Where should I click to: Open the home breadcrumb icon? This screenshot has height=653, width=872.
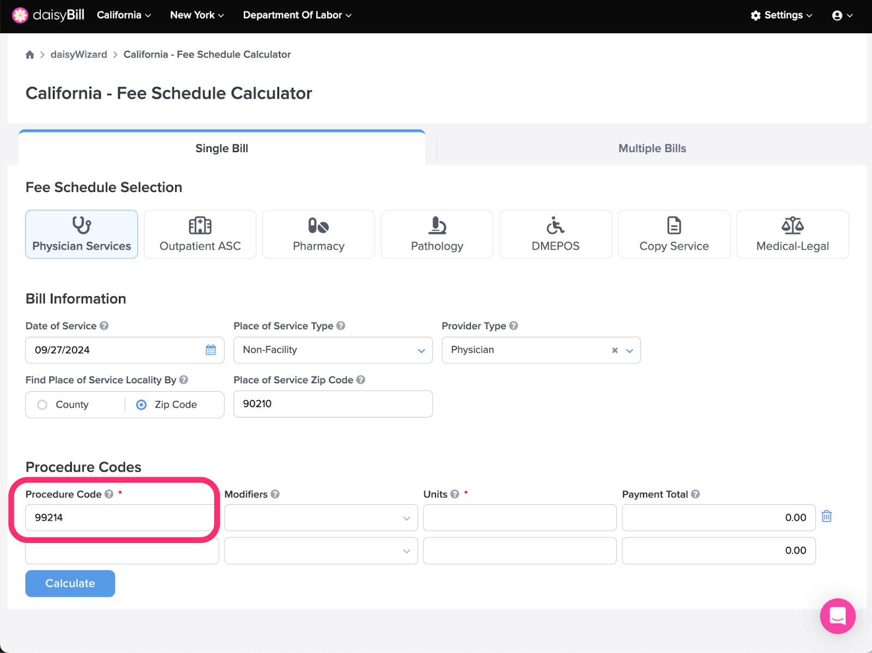(30, 55)
